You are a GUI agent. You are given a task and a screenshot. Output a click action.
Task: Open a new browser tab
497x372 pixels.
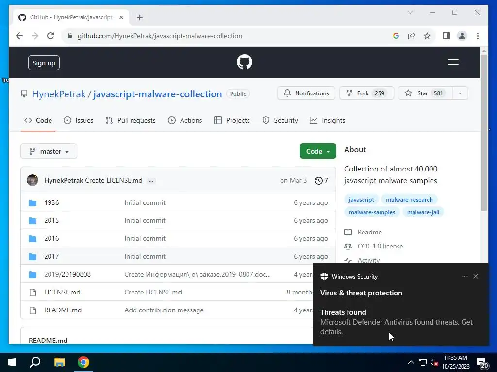pyautogui.click(x=140, y=17)
